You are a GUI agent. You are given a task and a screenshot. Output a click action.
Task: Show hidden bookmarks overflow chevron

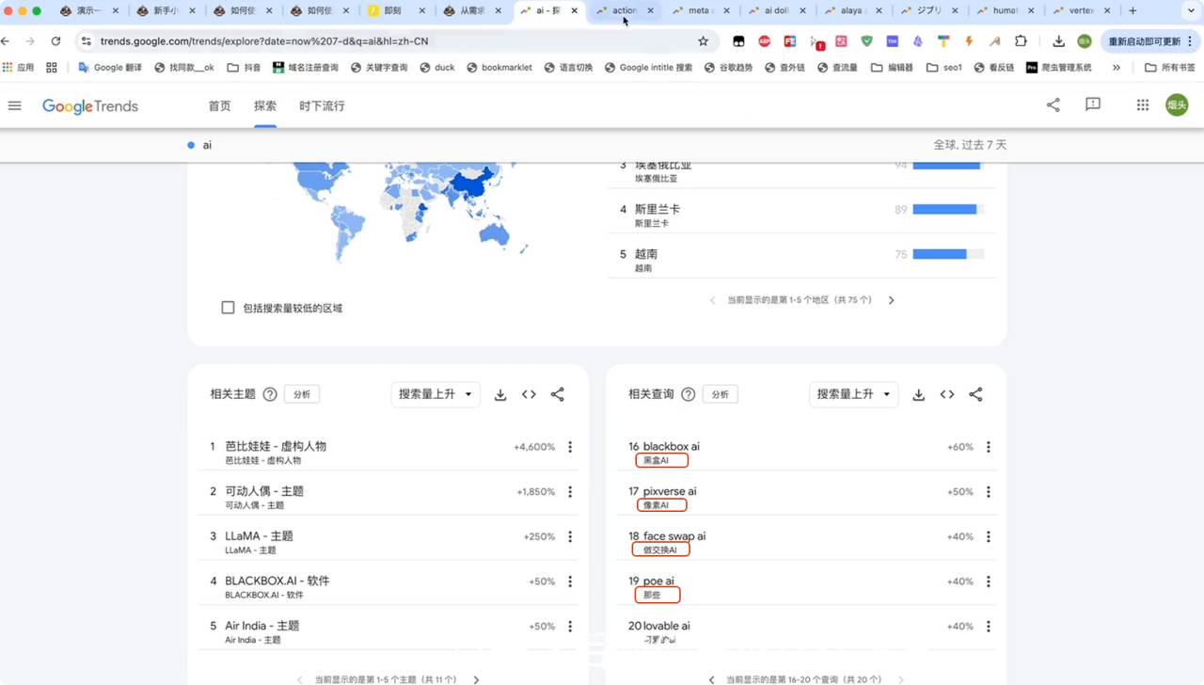pyautogui.click(x=1117, y=68)
